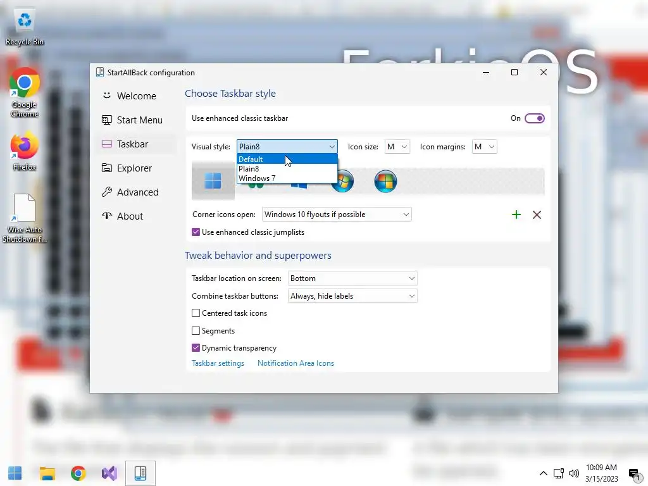
Task: Show hidden tray icons chevron
Action: [x=544, y=473]
